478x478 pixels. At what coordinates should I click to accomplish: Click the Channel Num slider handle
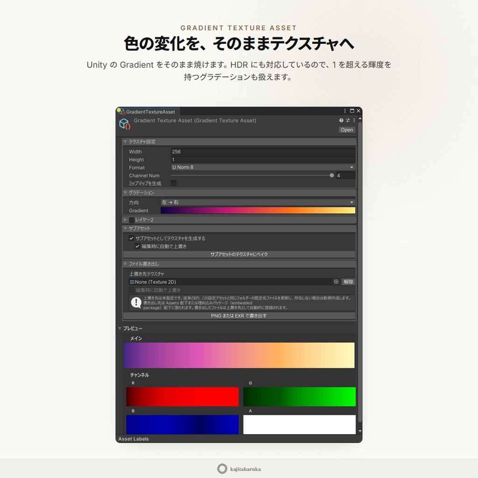[x=332, y=176]
